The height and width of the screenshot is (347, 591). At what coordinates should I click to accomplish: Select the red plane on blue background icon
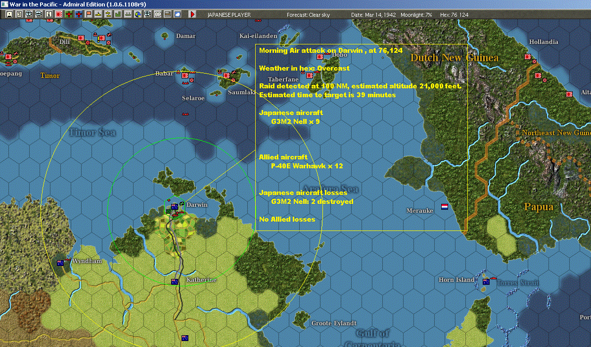pyautogui.click(x=79, y=14)
